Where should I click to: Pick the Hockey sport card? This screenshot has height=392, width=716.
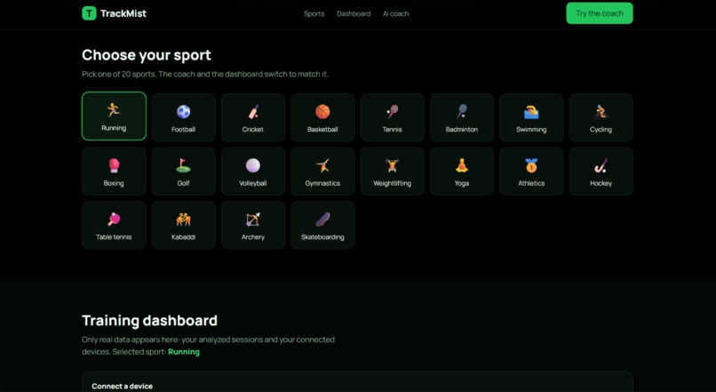point(601,172)
